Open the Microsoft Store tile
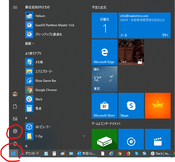Viewport: 175px width, 162px height. coord(105,106)
